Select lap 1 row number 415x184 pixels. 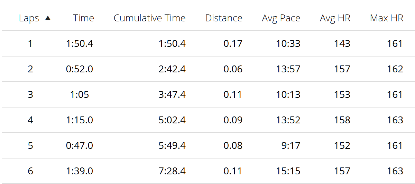point(30,44)
